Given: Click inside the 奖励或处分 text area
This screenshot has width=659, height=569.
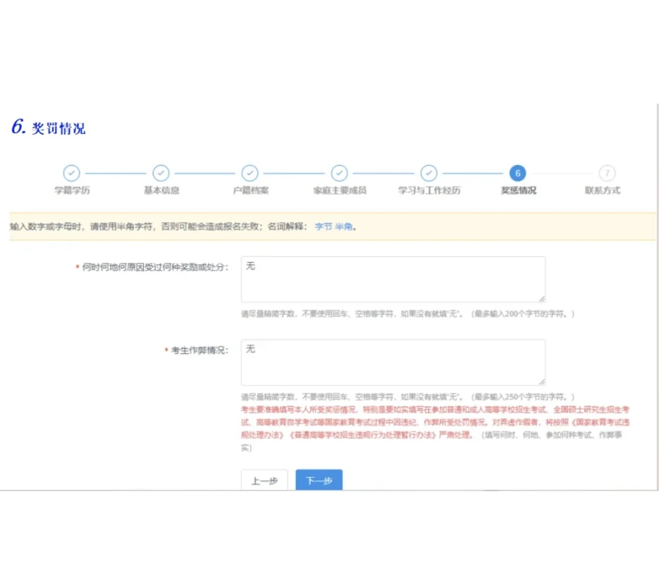Looking at the screenshot, I should point(393,278).
